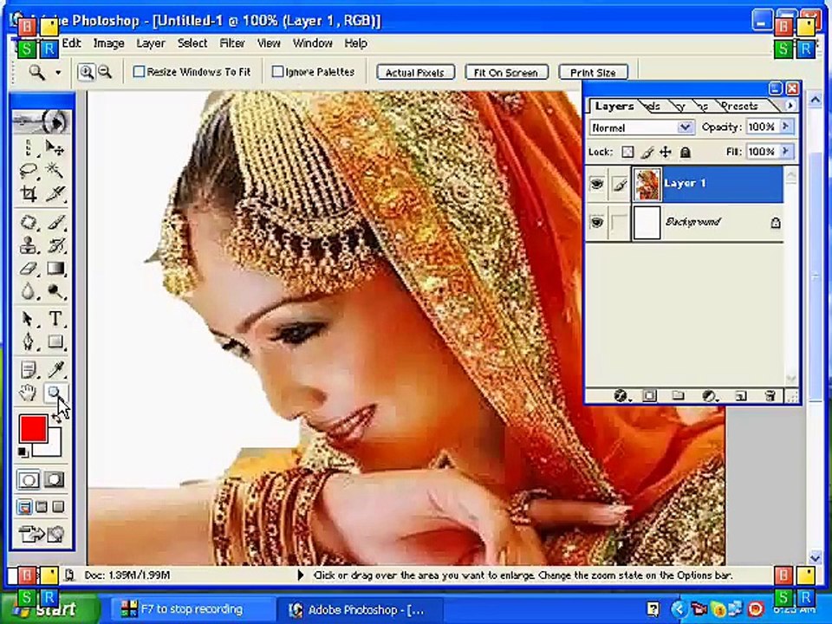This screenshot has width=832, height=624.
Task: Select the Eraser tool
Action: 29,269
